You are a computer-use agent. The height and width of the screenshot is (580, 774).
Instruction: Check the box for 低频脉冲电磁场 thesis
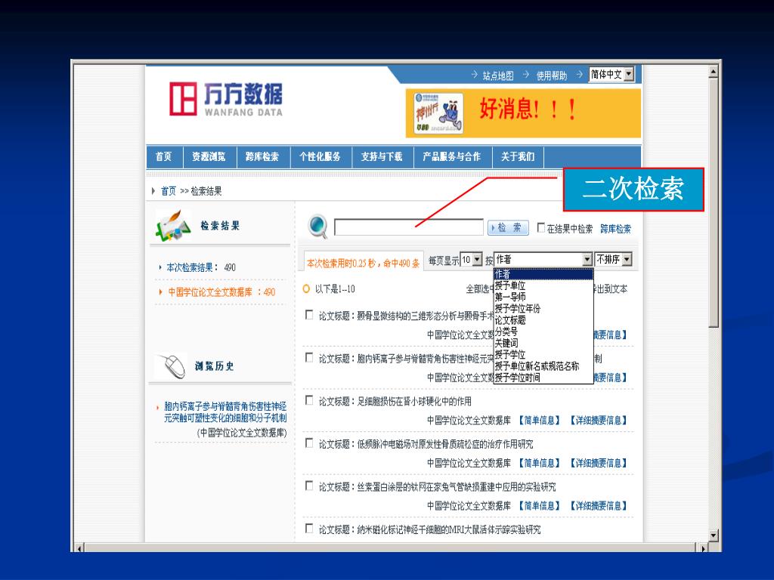coord(309,443)
